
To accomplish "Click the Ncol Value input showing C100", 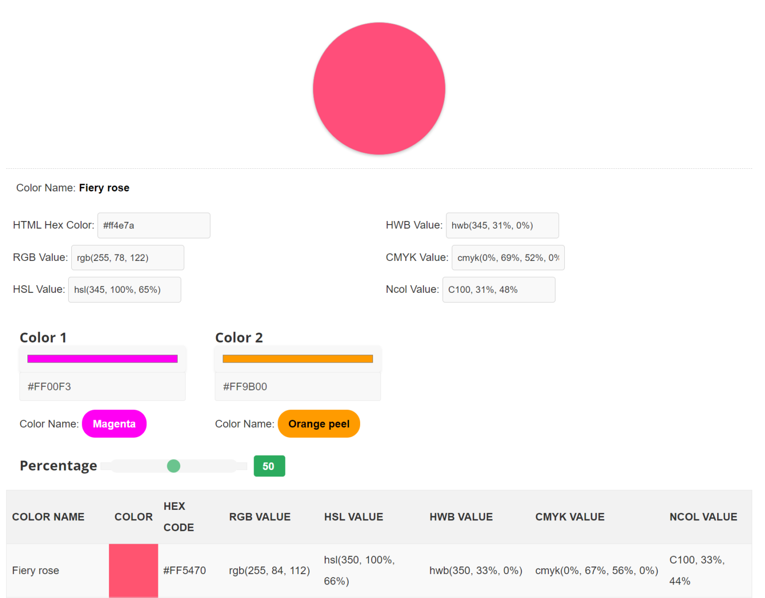I will pos(499,289).
